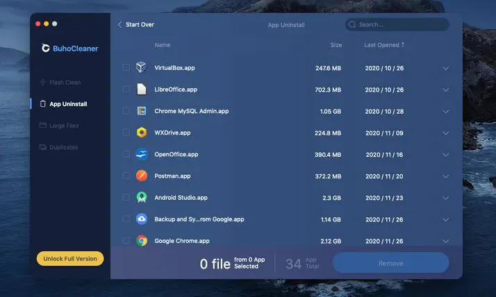This screenshot has width=496, height=297.
Task: Click the LibreOffice.app size 702.3 MB
Action: click(328, 90)
